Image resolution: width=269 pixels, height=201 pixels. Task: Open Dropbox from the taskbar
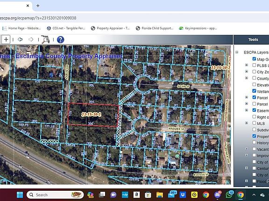click(183, 194)
